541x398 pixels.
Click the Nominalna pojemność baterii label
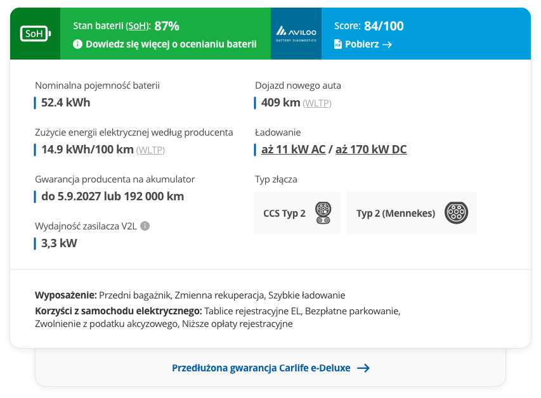(x=97, y=86)
